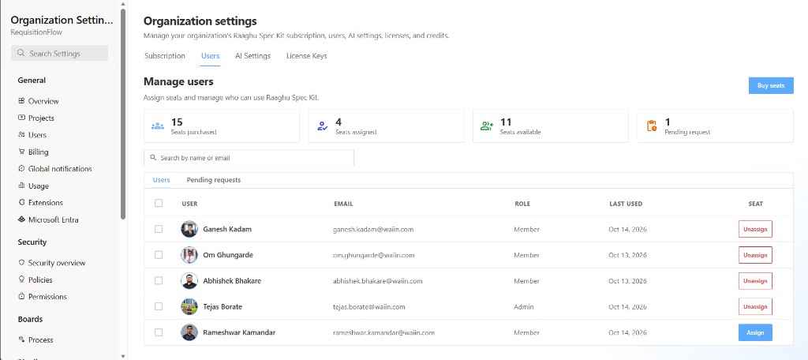This screenshot has width=808, height=360.
Task: Click the Pending request clipboard icon
Action: 651,126
